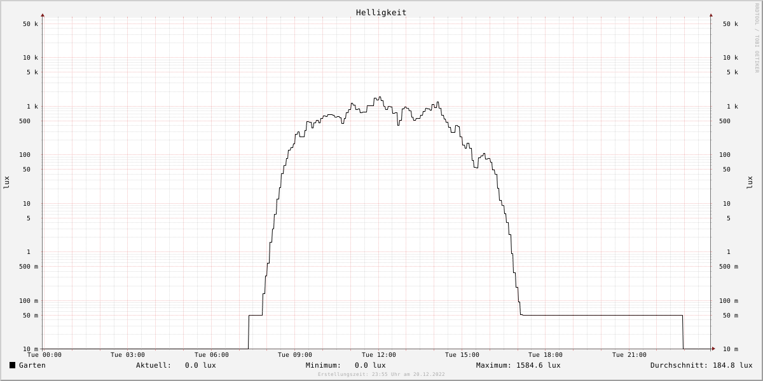Screen dimensions: 763x381
Task: Select the 'Aktuell: 0.0 lux' value
Action: coord(176,365)
